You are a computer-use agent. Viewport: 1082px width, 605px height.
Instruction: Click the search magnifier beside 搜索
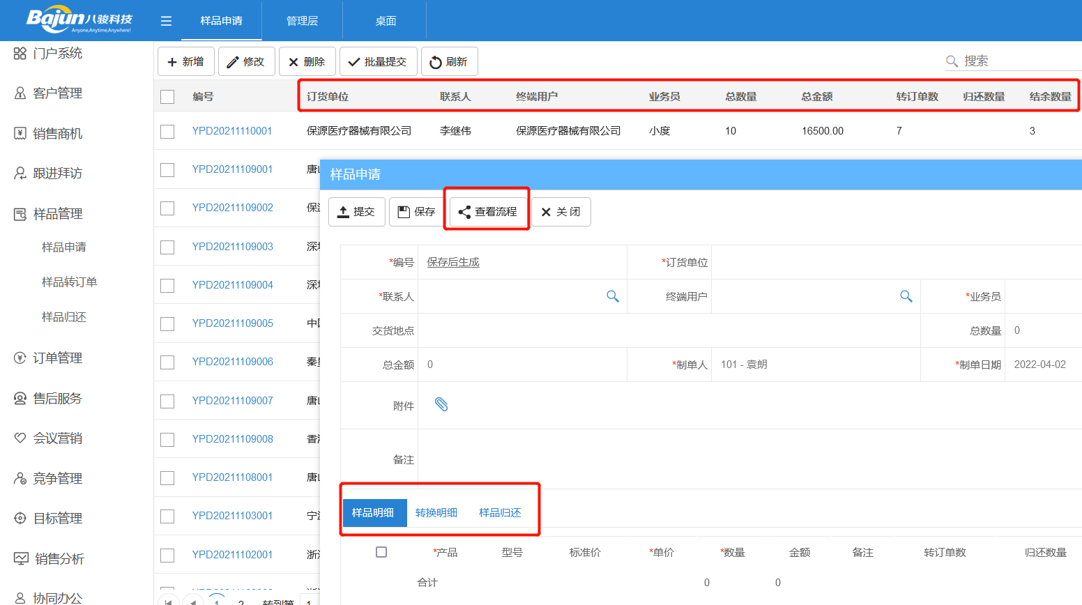(x=951, y=61)
